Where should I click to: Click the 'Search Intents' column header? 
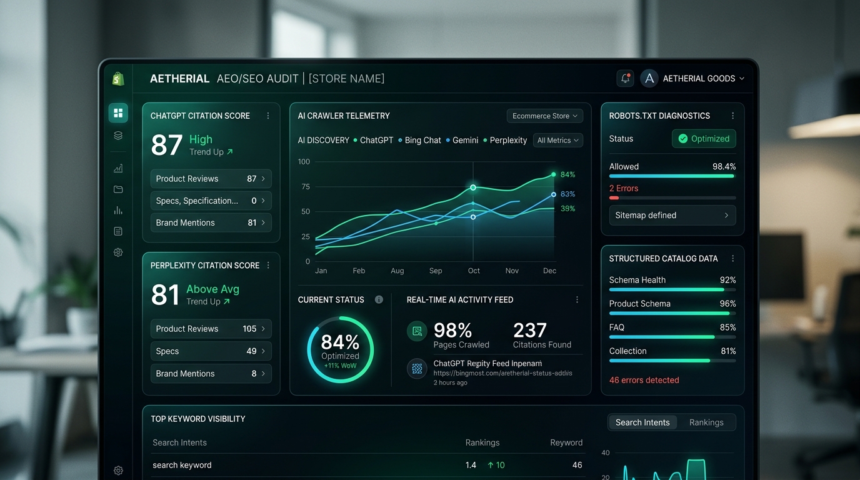179,442
